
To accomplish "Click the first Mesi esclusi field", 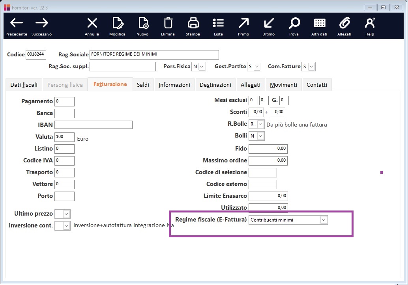I will tap(253, 101).
